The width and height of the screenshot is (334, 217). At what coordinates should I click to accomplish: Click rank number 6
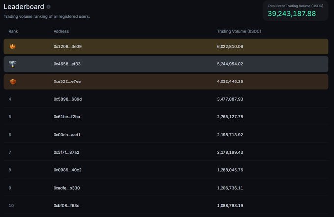click(x=10, y=135)
